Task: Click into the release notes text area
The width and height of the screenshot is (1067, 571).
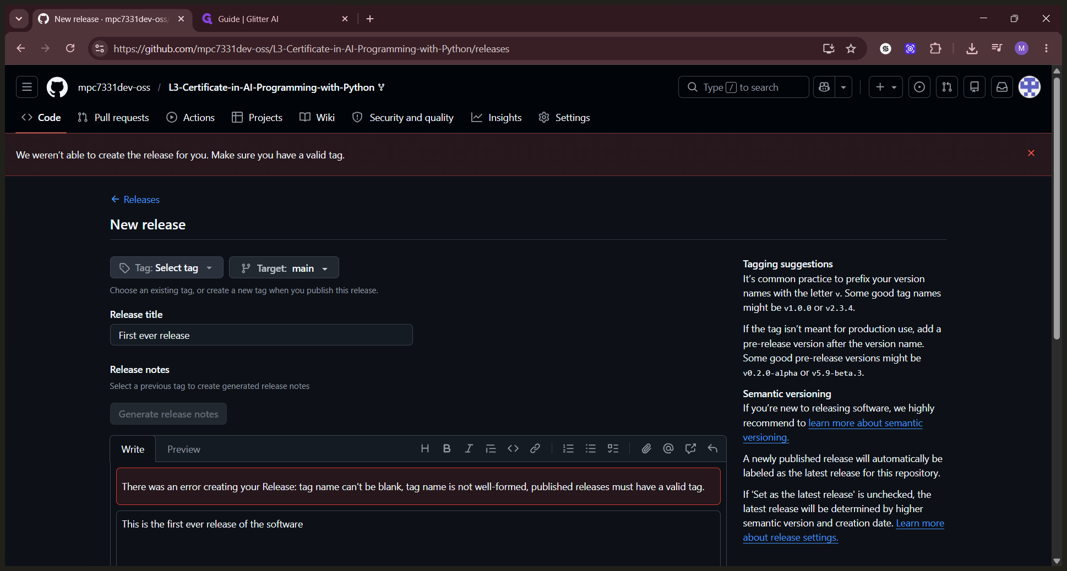Action: click(418, 539)
